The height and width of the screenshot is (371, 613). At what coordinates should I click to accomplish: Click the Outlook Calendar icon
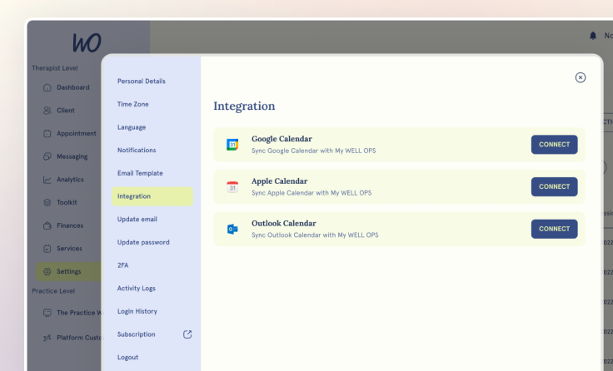pos(232,229)
